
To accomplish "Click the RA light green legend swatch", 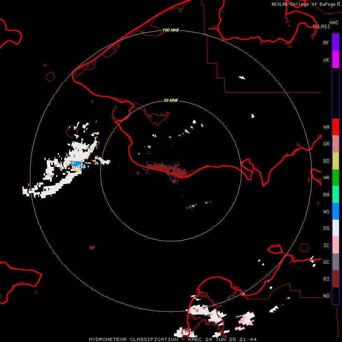I will pyautogui.click(x=336, y=195).
